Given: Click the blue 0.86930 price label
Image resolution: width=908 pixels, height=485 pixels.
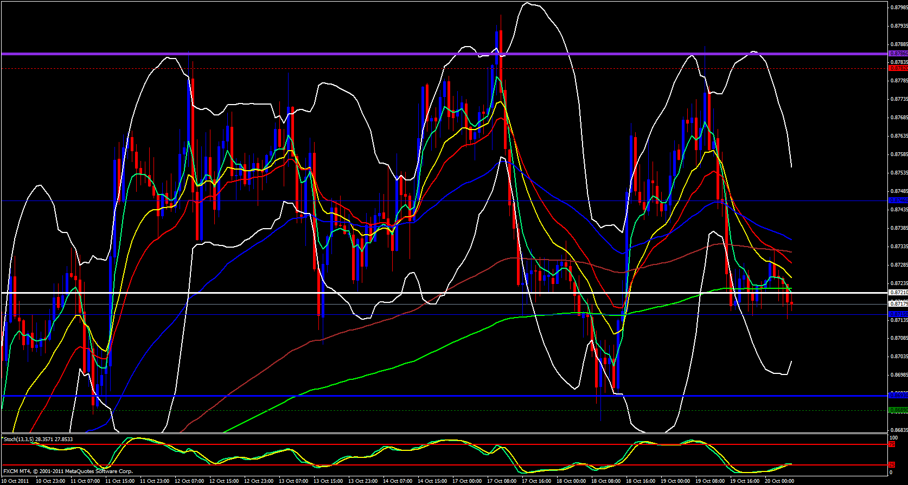Looking at the screenshot, I should click(898, 396).
